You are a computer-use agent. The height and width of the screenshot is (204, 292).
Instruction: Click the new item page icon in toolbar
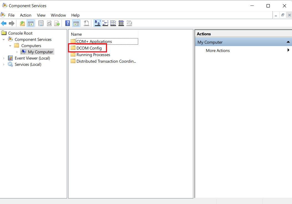pyautogui.click(x=87, y=23)
